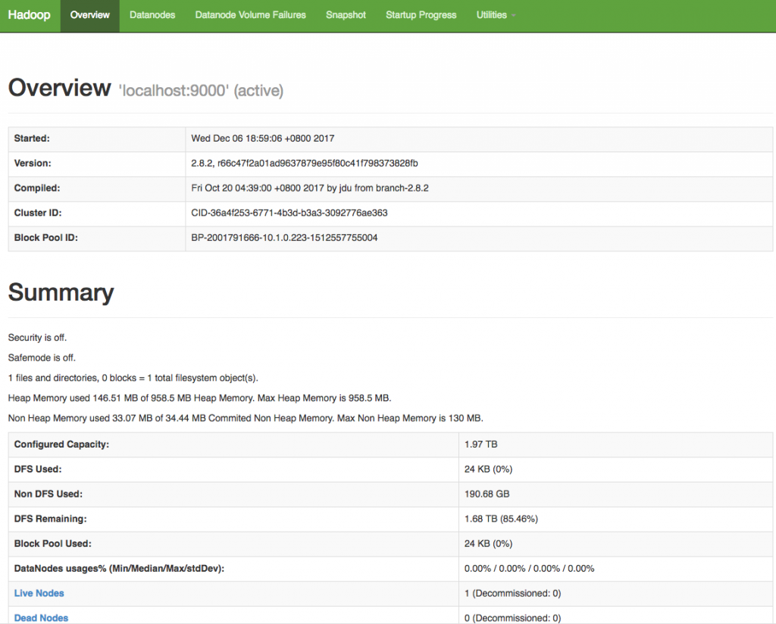Select Dead Nodes count '0 (Decommissioned: 0)'
The height and width of the screenshot is (624, 776).
pyautogui.click(x=512, y=618)
